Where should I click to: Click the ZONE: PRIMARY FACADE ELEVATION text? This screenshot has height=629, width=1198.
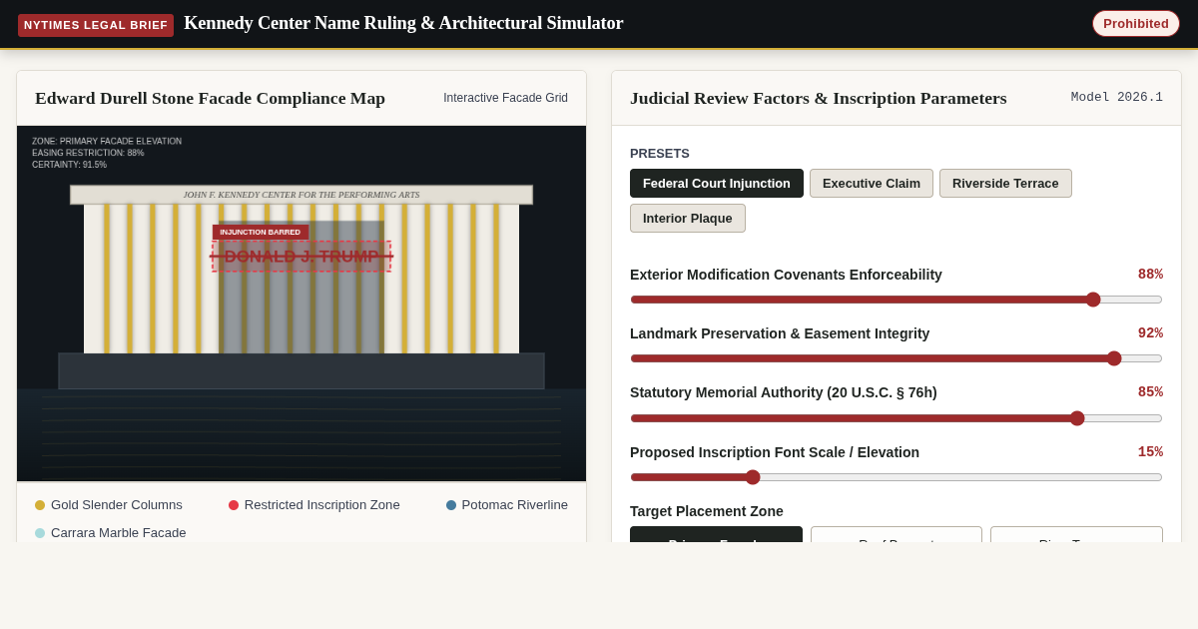pos(107,142)
